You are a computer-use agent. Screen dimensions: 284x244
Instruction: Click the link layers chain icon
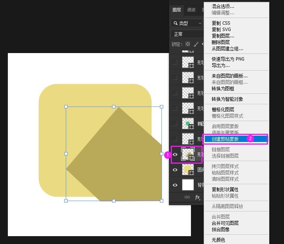pos(187,197)
